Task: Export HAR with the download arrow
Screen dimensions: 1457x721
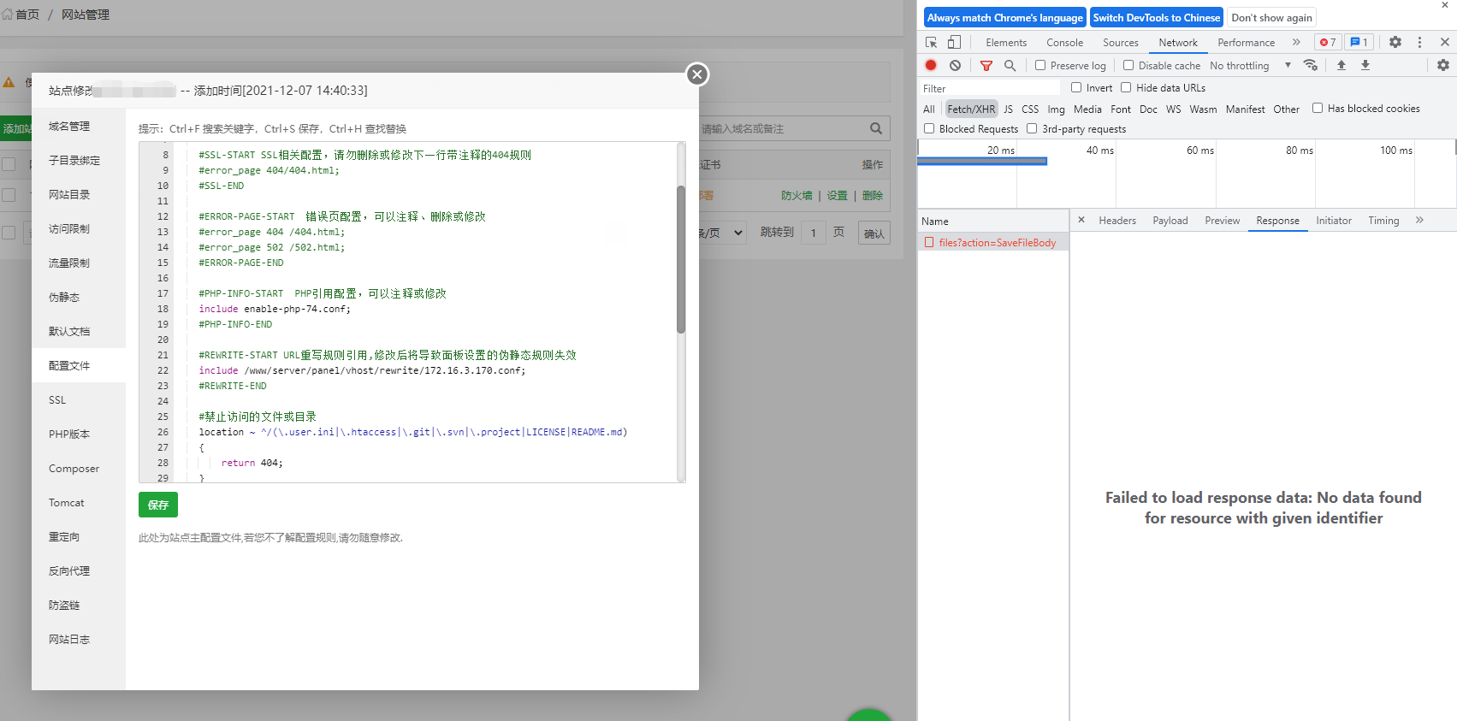Action: tap(1365, 65)
